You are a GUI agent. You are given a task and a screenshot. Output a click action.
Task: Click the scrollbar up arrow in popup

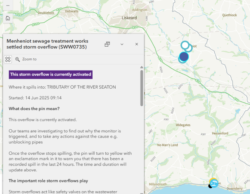(141, 67)
